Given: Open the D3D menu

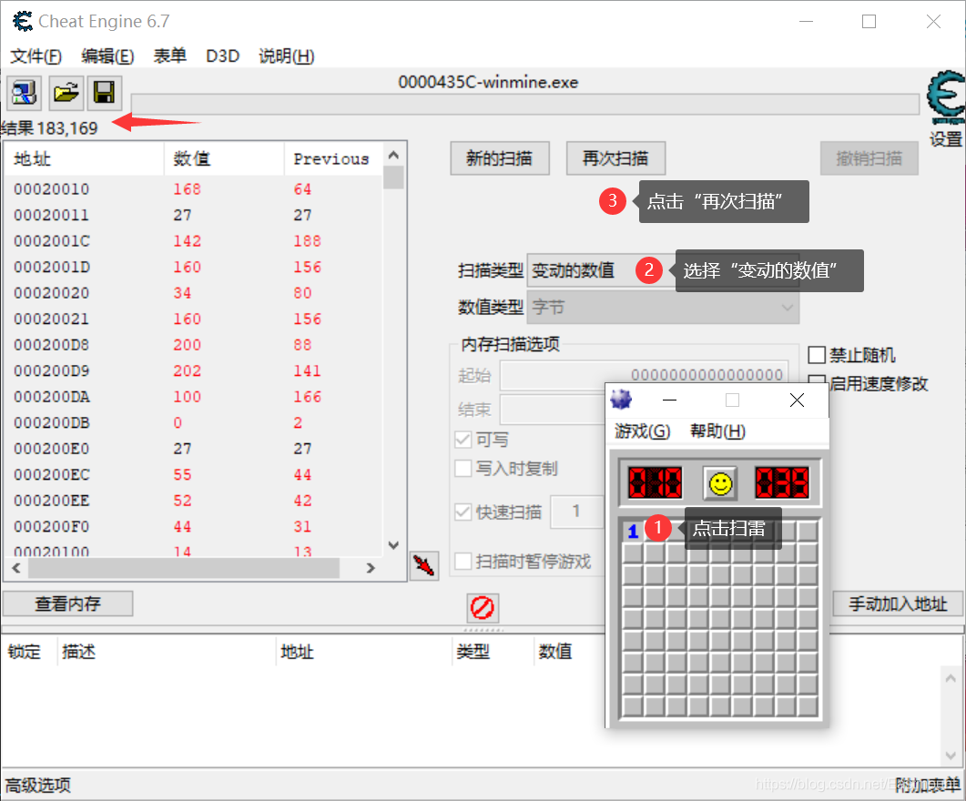Looking at the screenshot, I should pyautogui.click(x=222, y=56).
